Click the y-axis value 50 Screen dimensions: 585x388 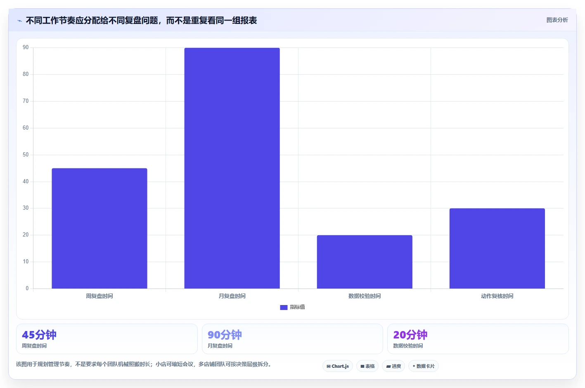click(26, 155)
